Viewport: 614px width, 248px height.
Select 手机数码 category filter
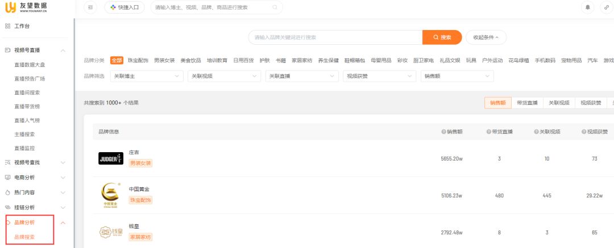pos(545,60)
